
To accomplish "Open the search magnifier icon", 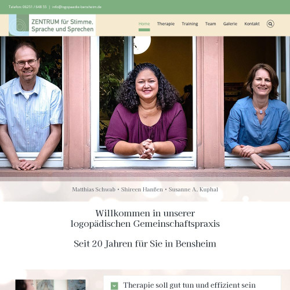I will click(x=270, y=24).
